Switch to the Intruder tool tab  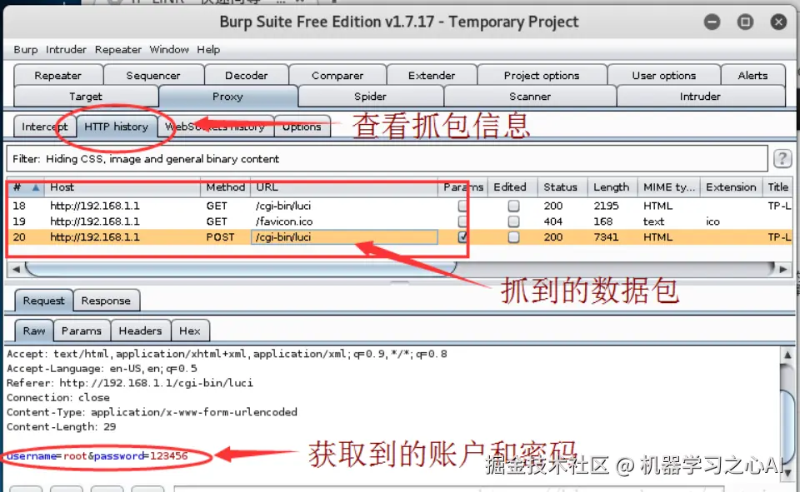[700, 97]
